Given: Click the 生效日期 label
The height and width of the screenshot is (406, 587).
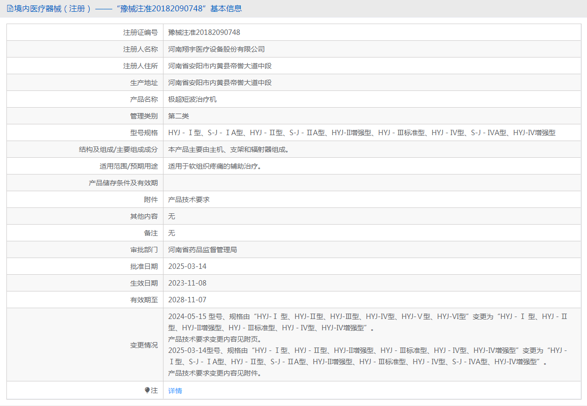Looking at the screenshot, I should pyautogui.click(x=144, y=284).
